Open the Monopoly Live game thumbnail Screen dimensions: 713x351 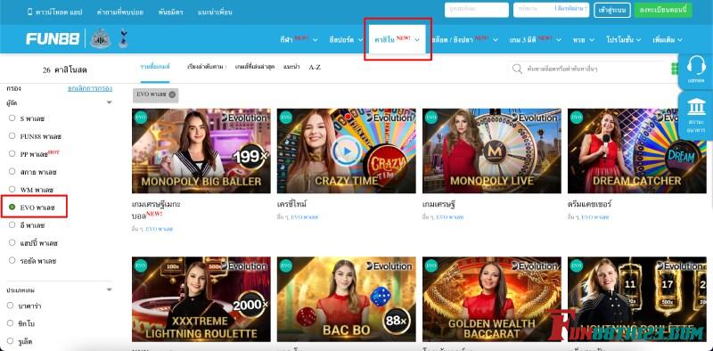pyautogui.click(x=492, y=151)
